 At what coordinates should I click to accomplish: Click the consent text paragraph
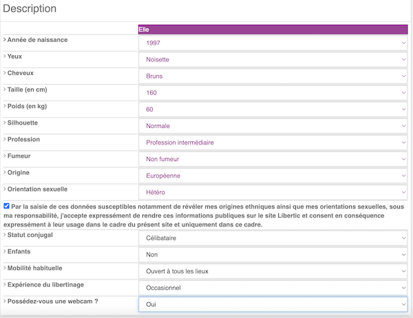tap(206, 215)
